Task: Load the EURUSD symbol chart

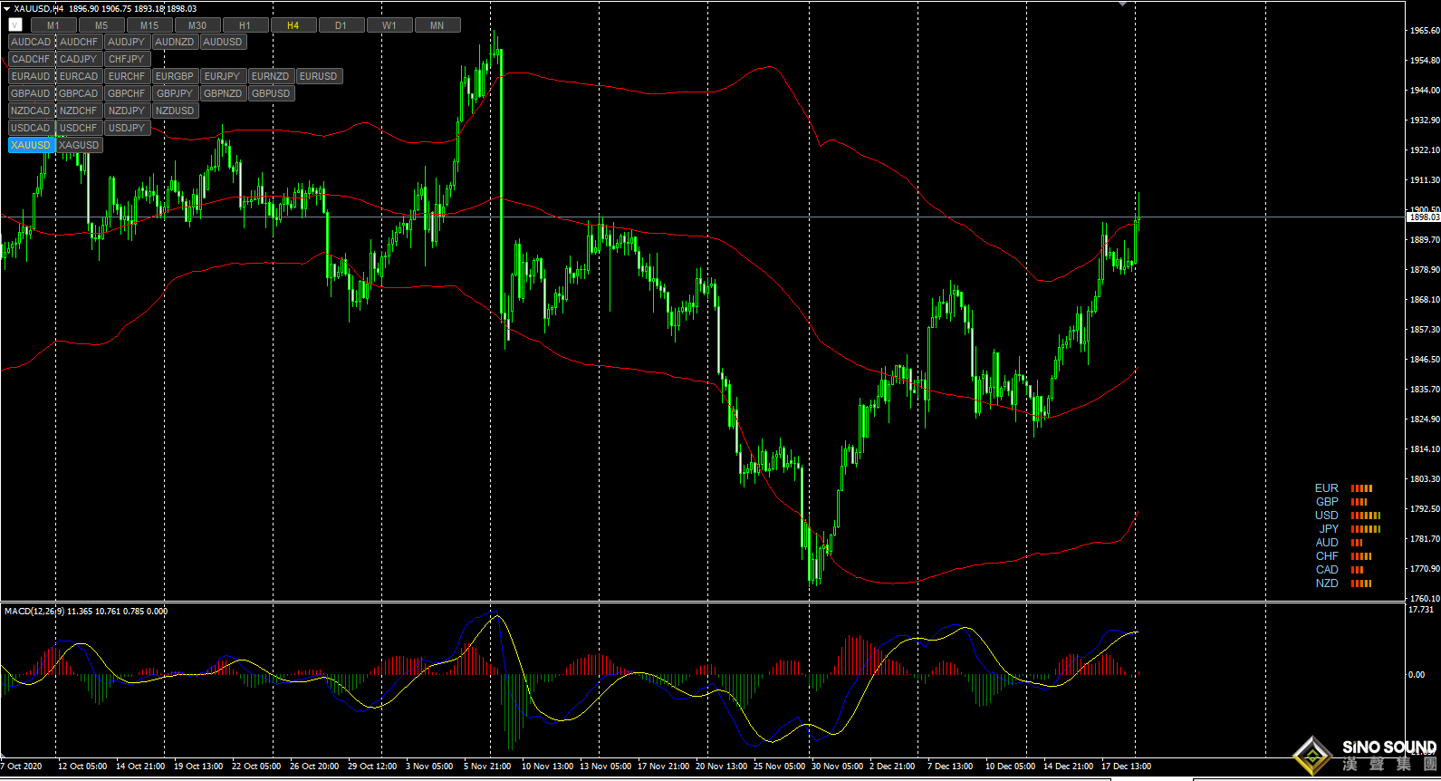Action: click(x=318, y=76)
